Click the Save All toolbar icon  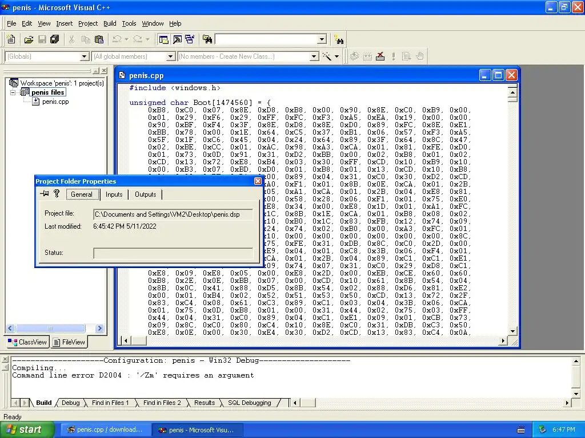click(x=55, y=39)
